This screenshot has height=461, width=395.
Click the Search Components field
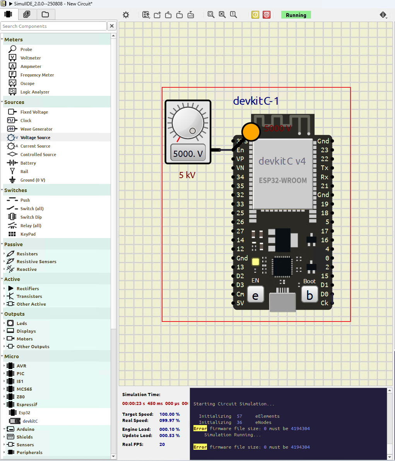[x=53, y=26]
